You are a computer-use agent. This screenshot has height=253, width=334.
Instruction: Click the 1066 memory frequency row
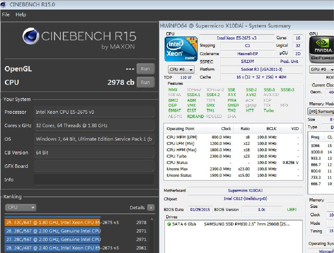click(321, 146)
